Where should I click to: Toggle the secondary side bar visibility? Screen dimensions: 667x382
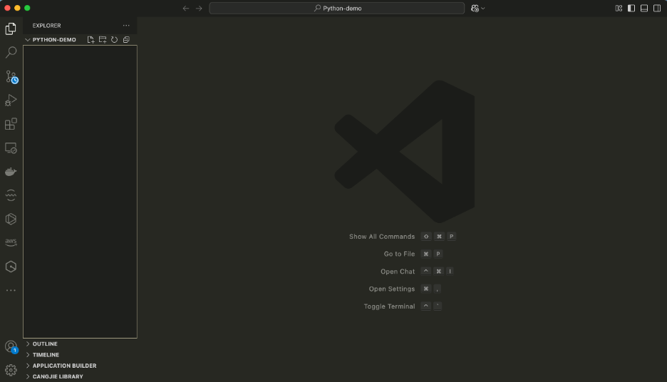(657, 9)
